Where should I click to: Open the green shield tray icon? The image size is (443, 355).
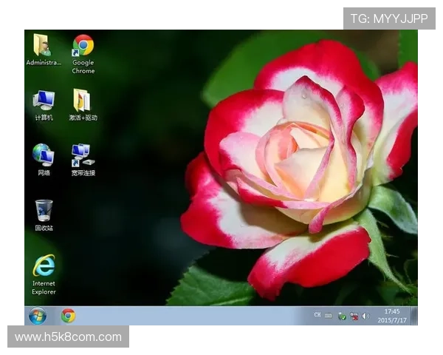click(342, 316)
